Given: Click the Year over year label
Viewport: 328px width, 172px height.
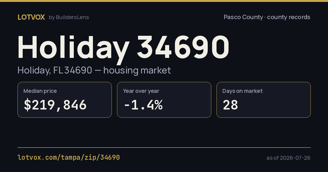Looking at the screenshot, I should [141, 91].
